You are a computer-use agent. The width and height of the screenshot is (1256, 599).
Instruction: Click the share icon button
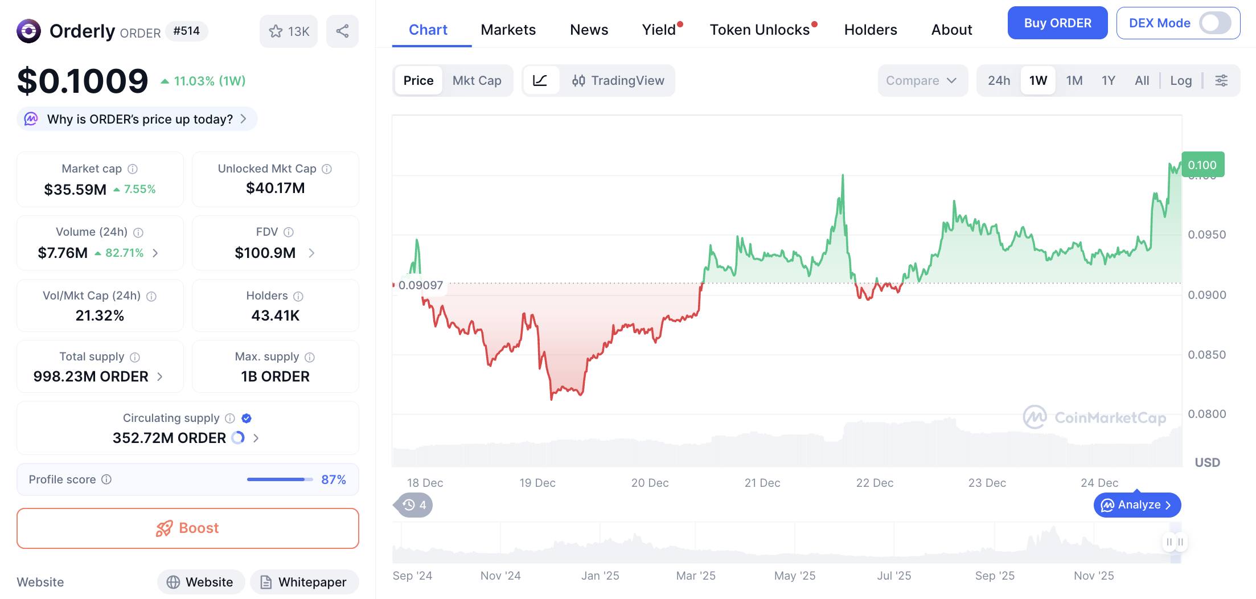point(342,31)
